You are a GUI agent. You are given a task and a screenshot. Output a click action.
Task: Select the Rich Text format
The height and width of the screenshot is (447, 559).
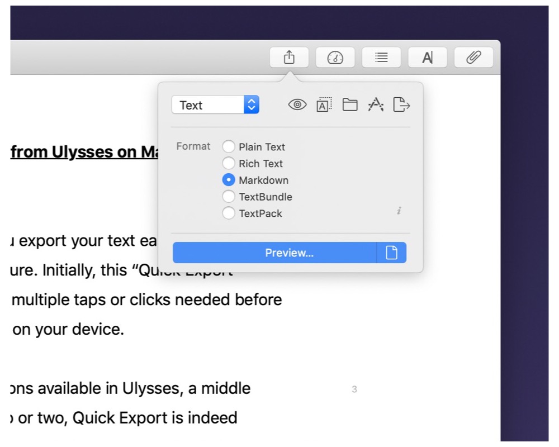click(x=253, y=163)
